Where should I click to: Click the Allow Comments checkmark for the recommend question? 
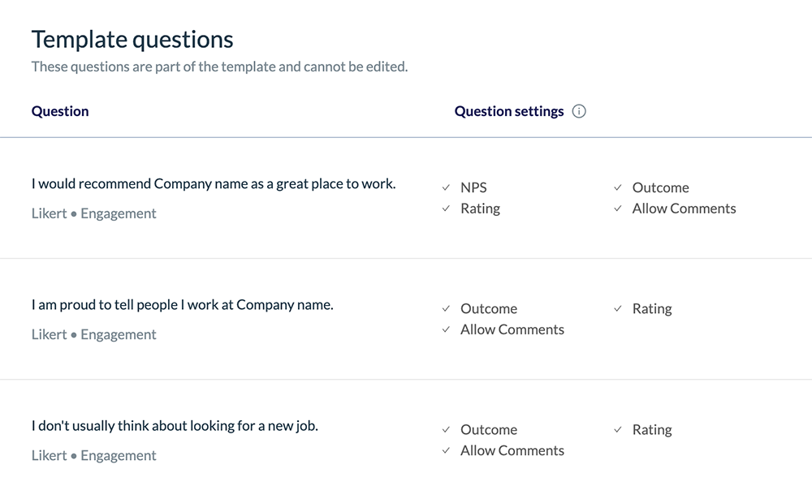618,209
